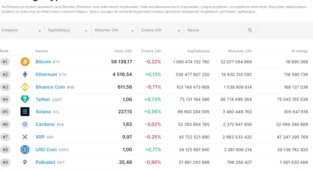Click Tether change +0,73%
This screenshot has width=313, height=170.
(x=153, y=99)
